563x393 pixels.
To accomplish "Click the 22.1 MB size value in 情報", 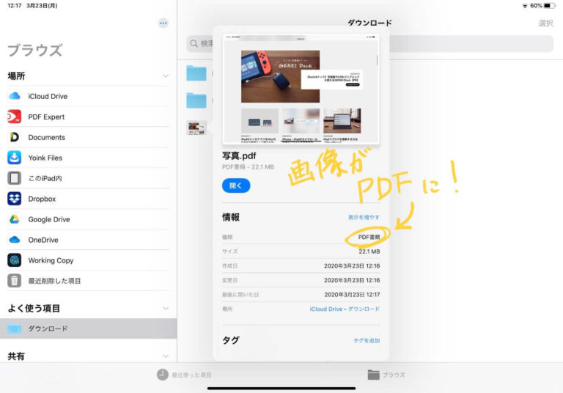I will tap(369, 251).
